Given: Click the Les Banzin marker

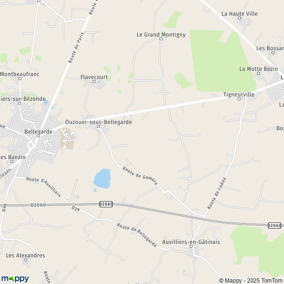Looking at the screenshot, I should click(x=12, y=161).
